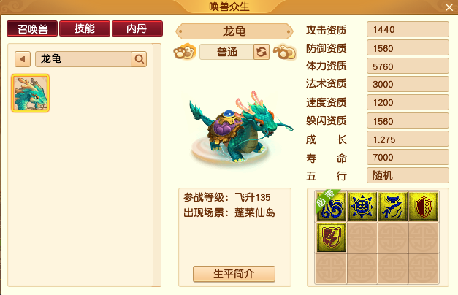
Task: Click the 龙龟 name banner
Action: 234,31
